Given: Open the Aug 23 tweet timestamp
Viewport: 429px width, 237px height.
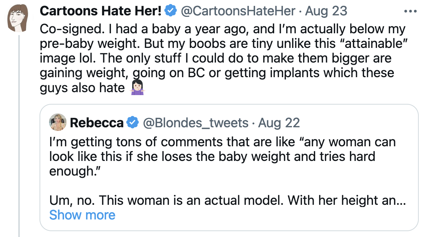Looking at the screenshot, I should pyautogui.click(x=326, y=11).
